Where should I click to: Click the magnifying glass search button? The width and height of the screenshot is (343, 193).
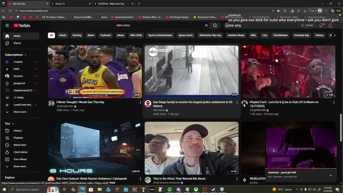point(215,25)
